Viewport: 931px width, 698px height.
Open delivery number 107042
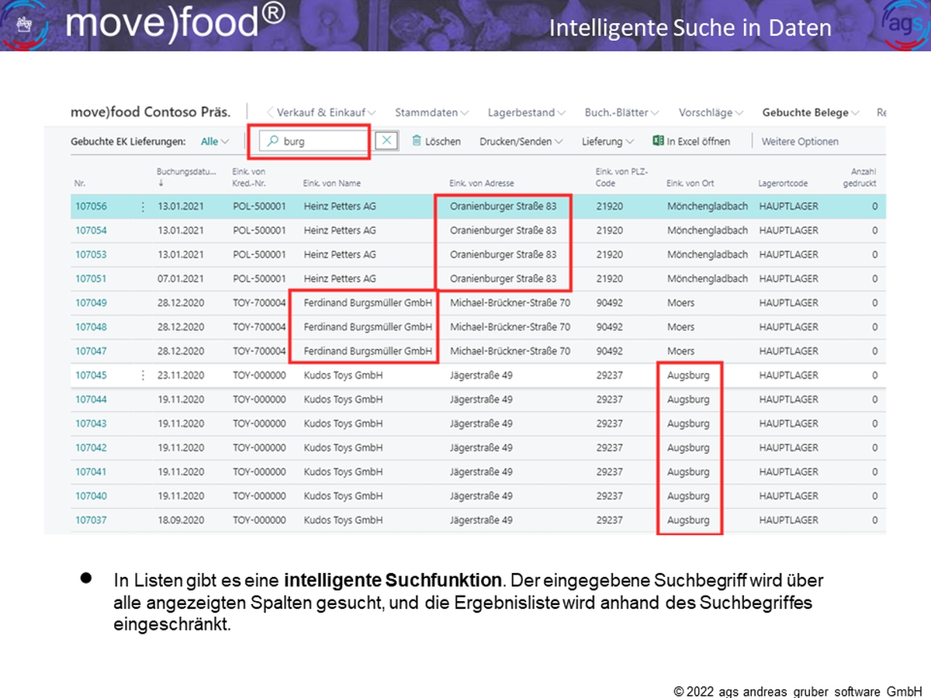point(91,448)
